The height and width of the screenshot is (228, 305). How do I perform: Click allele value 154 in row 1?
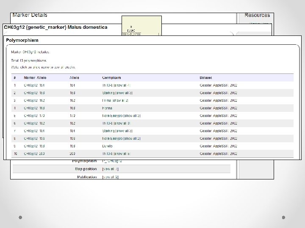(x=72, y=85)
